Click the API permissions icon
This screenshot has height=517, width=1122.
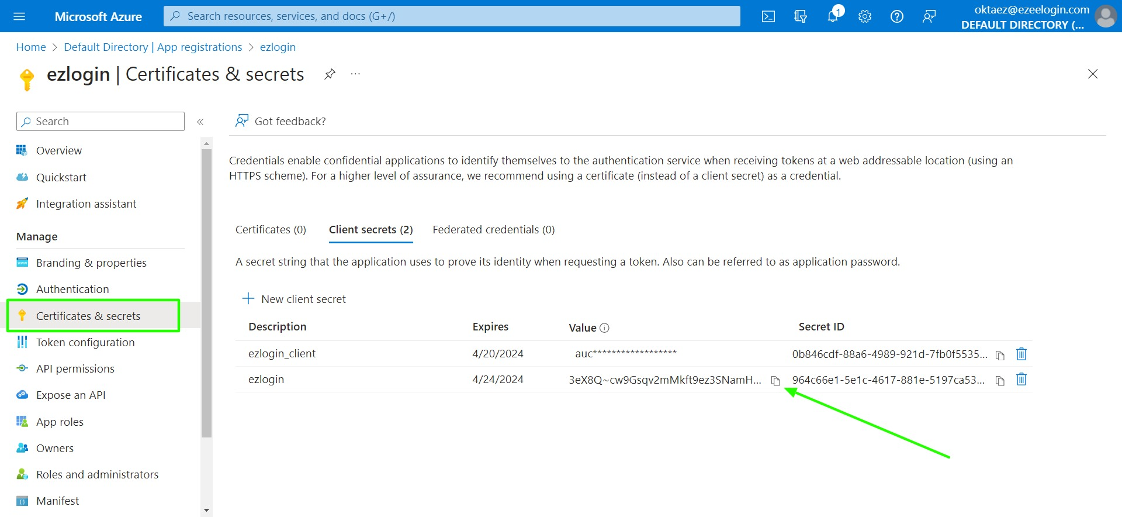(22, 368)
